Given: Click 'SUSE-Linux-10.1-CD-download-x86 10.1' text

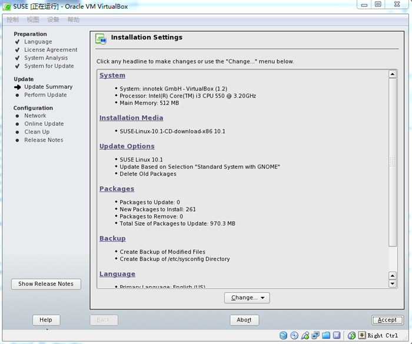Looking at the screenshot, I should tap(172, 132).
